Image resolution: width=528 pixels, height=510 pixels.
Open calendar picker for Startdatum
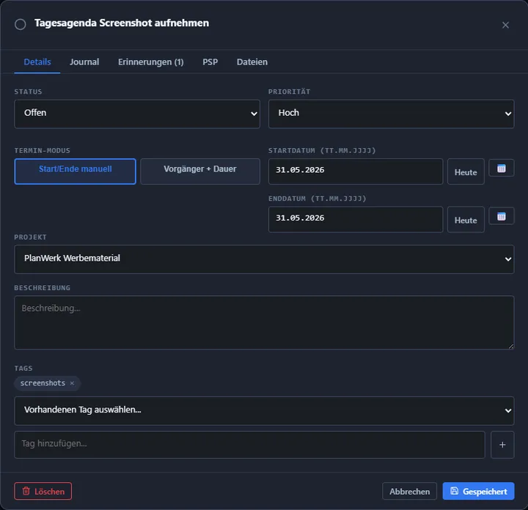[502, 168]
